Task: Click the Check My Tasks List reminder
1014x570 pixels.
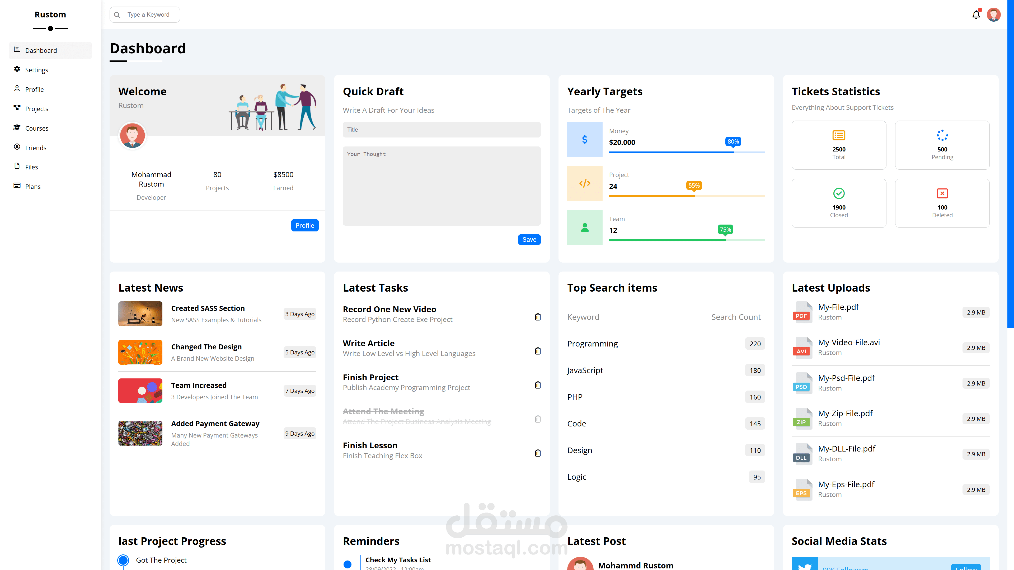Action: (x=398, y=560)
